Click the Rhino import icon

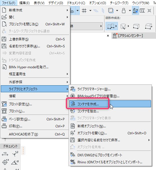[x=73, y=162]
